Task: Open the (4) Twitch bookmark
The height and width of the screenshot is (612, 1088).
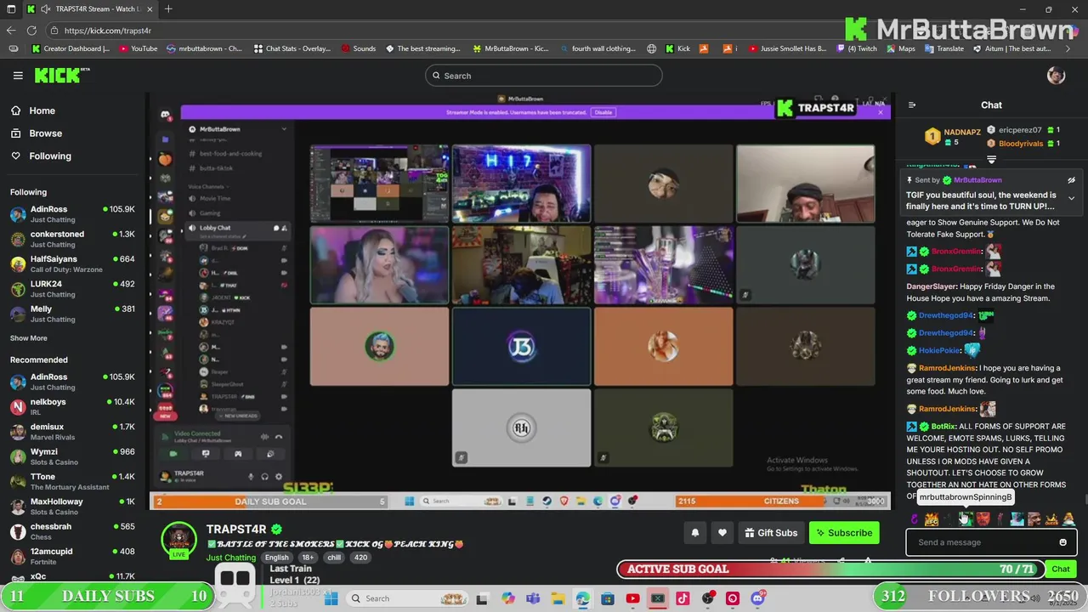Action: 856,48
